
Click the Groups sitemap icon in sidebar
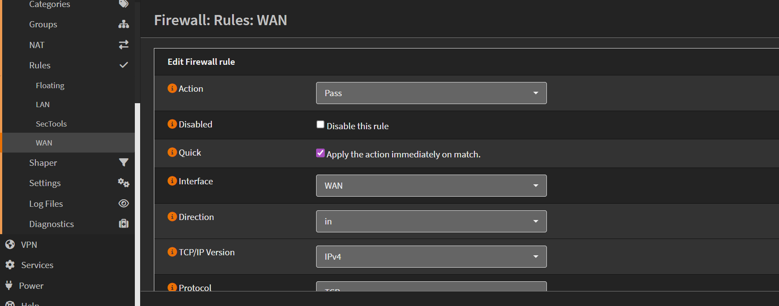[124, 24]
